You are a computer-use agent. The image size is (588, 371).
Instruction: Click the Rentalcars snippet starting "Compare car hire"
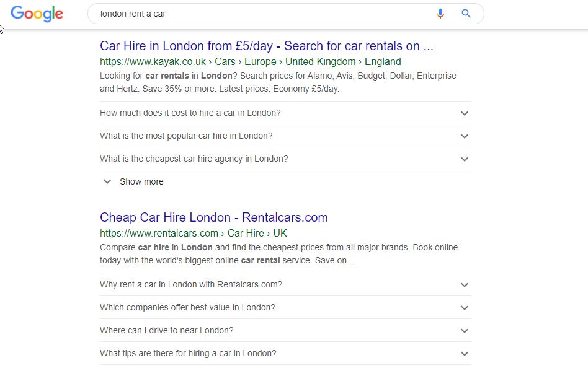pyautogui.click(x=278, y=253)
